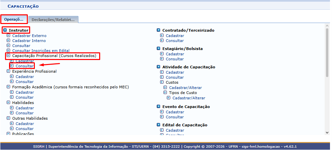
Task: Click the arrow icon beside Experiência Profissional
Action: (8, 71)
